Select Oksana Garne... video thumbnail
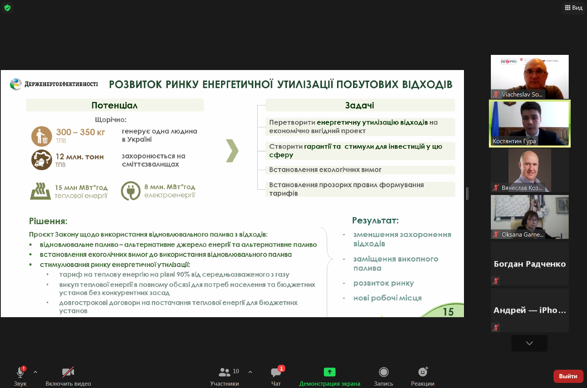 pyautogui.click(x=529, y=216)
